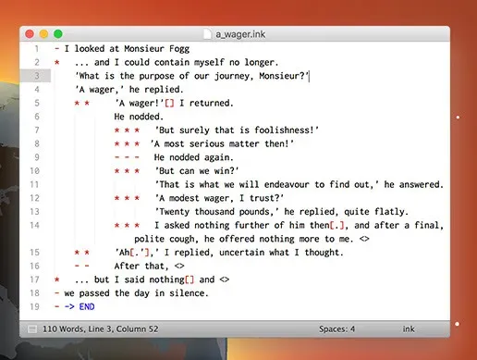Screen dimensions: 477x360
Task: Click the line 'But surely that is foolishness!'
Action: tap(237, 130)
